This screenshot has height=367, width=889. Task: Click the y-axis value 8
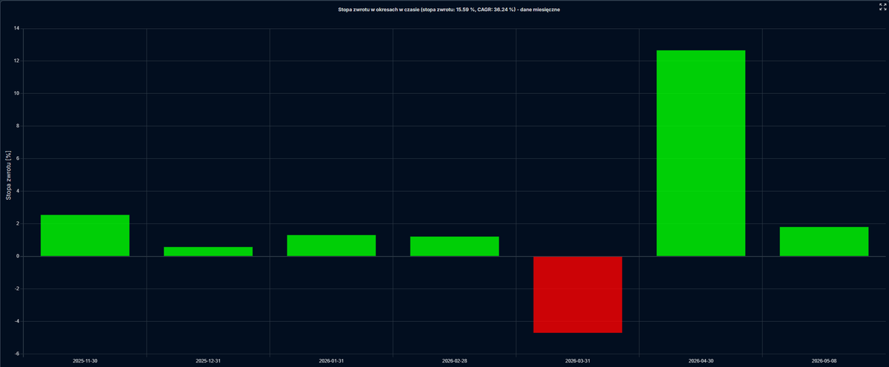tap(19, 126)
